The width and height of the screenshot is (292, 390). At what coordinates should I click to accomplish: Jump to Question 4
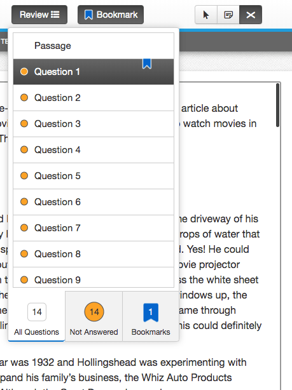(94, 150)
